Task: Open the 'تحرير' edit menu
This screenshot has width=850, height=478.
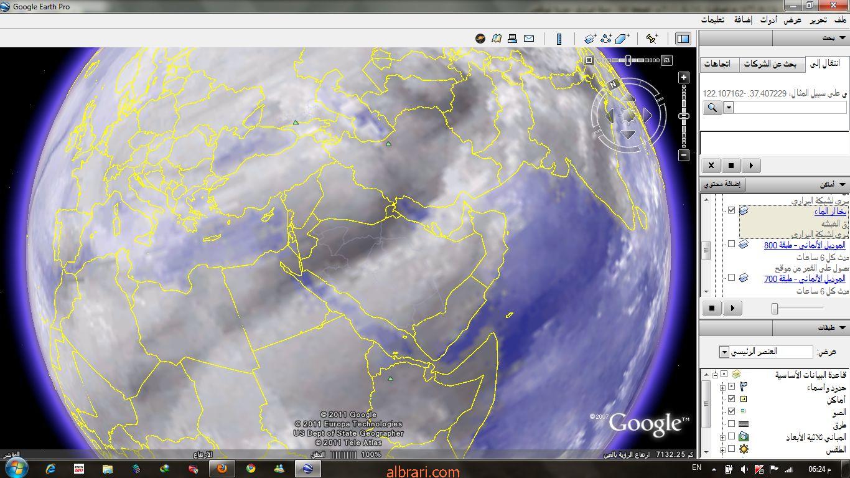Action: pyautogui.click(x=818, y=20)
